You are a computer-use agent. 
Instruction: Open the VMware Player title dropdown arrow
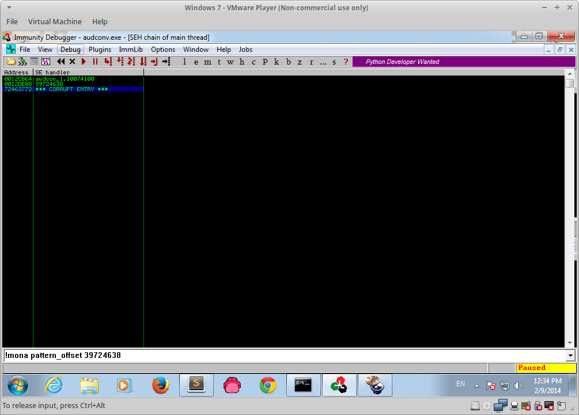[x=9, y=7]
